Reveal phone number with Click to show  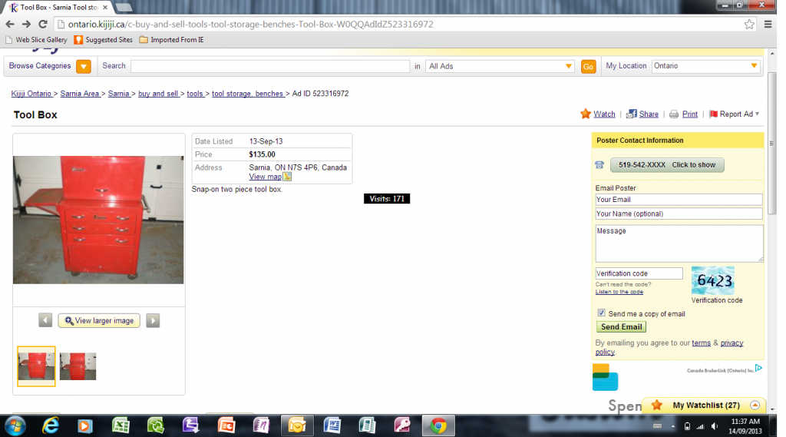coord(666,165)
